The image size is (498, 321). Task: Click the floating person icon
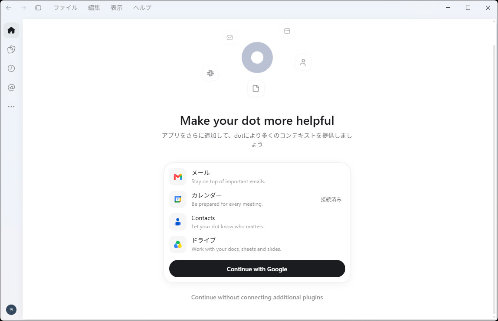(x=303, y=62)
